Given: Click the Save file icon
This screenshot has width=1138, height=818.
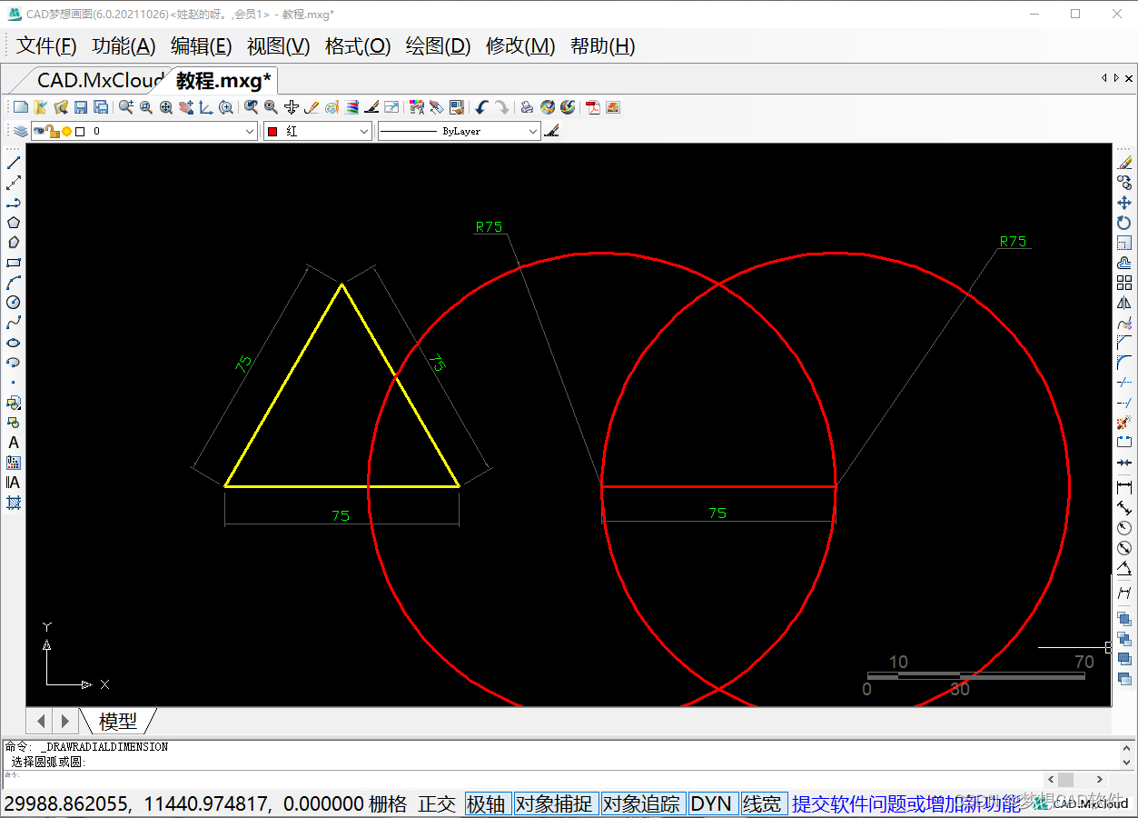Looking at the screenshot, I should pos(81,107).
